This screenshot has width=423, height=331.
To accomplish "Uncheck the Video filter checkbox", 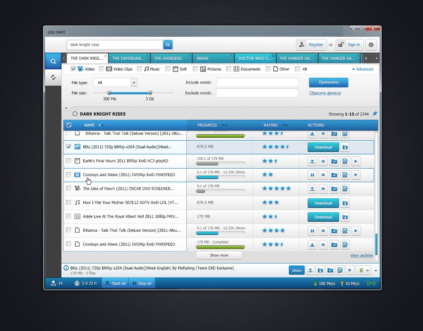I will [x=73, y=69].
